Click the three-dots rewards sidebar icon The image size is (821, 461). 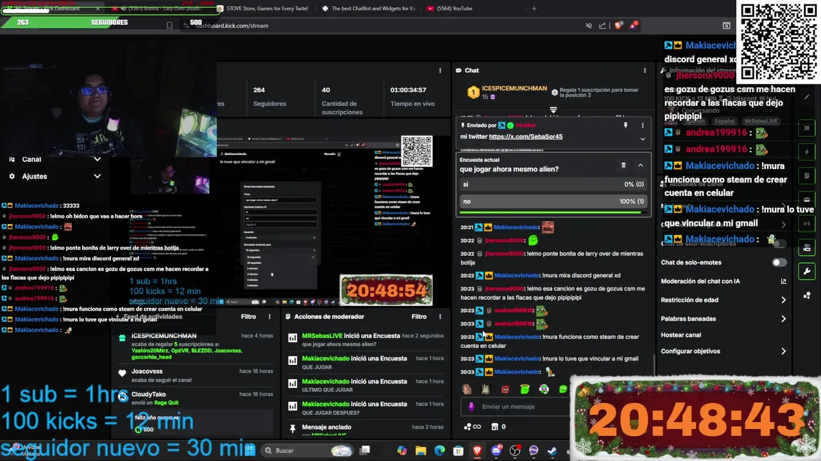pos(807,295)
